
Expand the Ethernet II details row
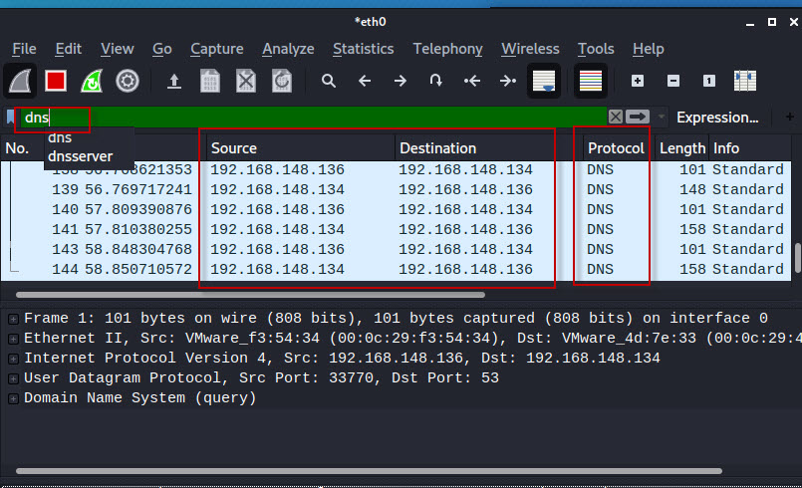point(13,340)
